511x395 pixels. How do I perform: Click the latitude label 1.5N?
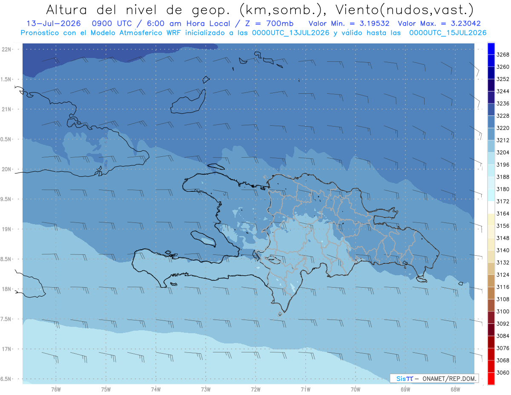click(x=6, y=79)
